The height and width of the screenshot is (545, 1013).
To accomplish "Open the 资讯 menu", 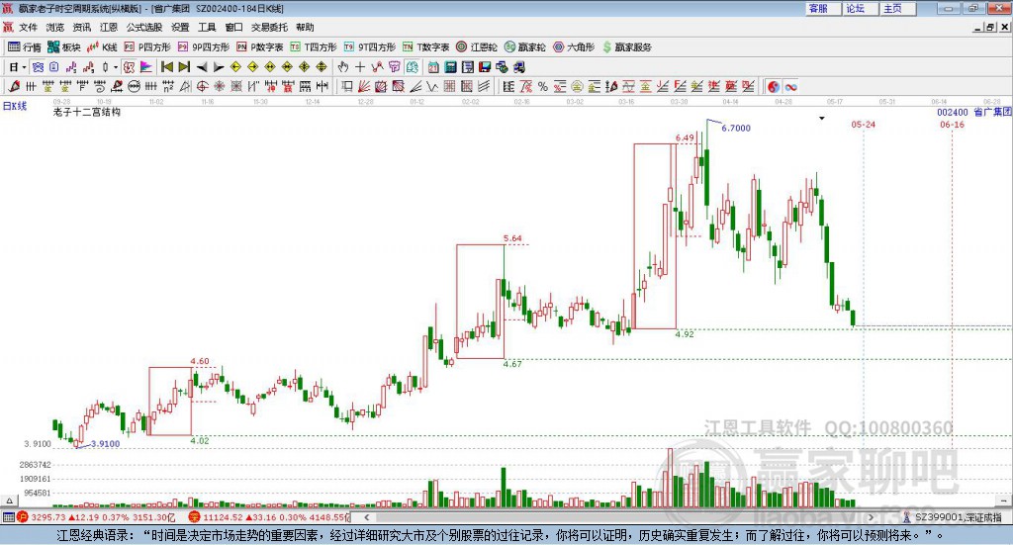I will pos(82,27).
